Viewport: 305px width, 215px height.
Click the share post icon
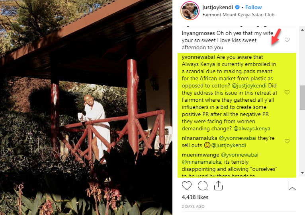pos(218,186)
